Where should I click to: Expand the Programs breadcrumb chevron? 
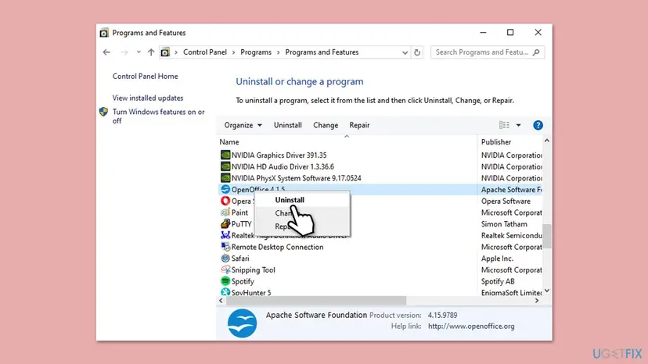pos(278,52)
